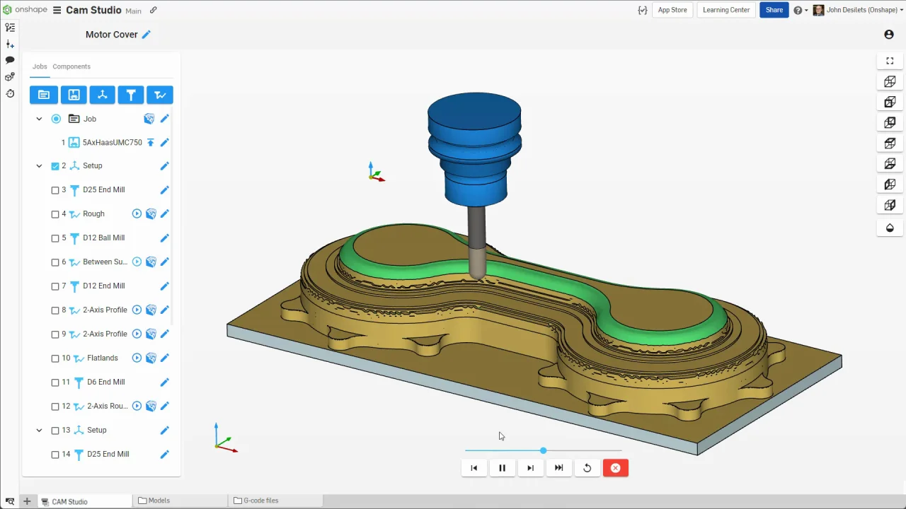
Task: Check the row 13 Setup checkbox
Action: [55, 431]
